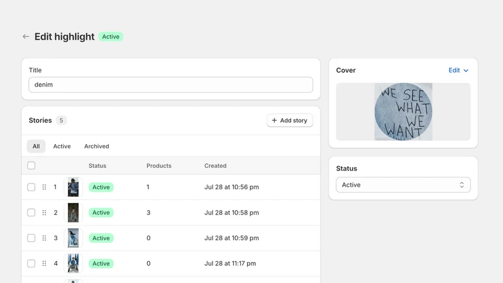Screen dimensions: 503x283
Task: Click the date Jul 28 at 10:58 pm
Action: point(231,213)
